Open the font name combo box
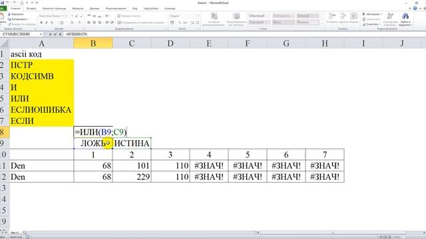The width and height of the screenshot is (426, 239). [x=51, y=16]
